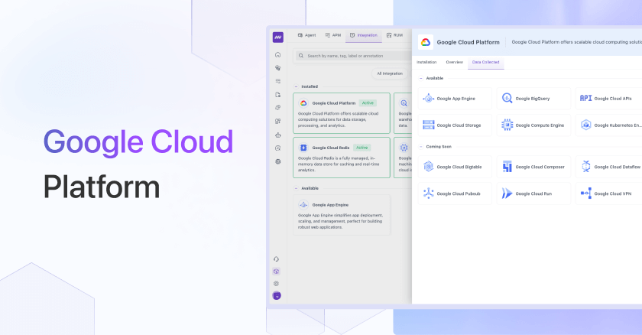This screenshot has height=335, width=642.
Task: Collapse the Available section in detail panel
Action: (420, 78)
